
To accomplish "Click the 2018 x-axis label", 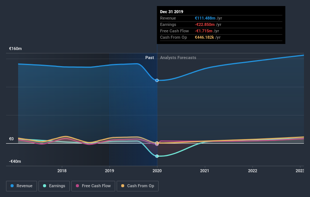I will pyautogui.click(x=62, y=171).
